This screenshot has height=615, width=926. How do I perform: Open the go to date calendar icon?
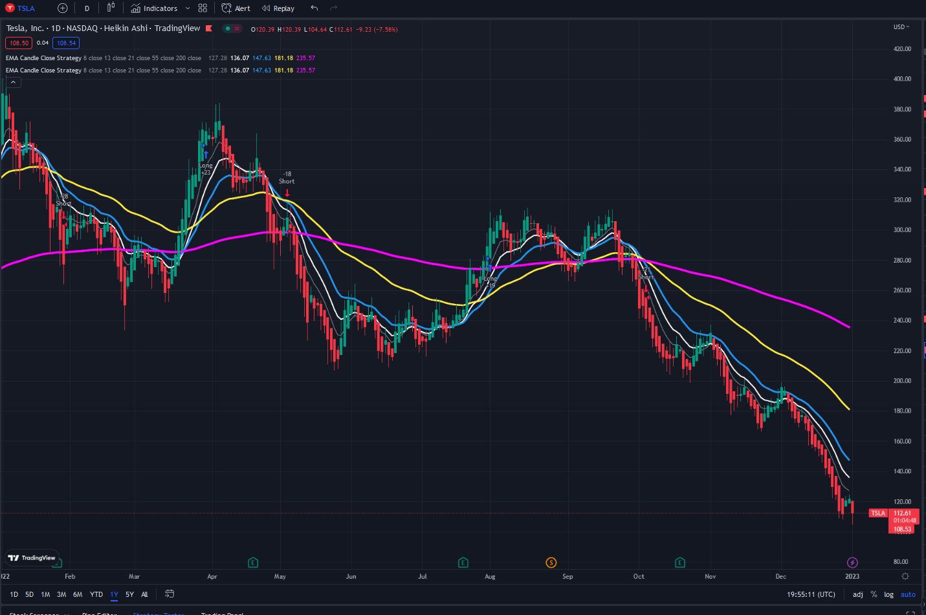point(170,594)
